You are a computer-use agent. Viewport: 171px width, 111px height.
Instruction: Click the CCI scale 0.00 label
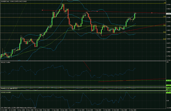point(167,101)
